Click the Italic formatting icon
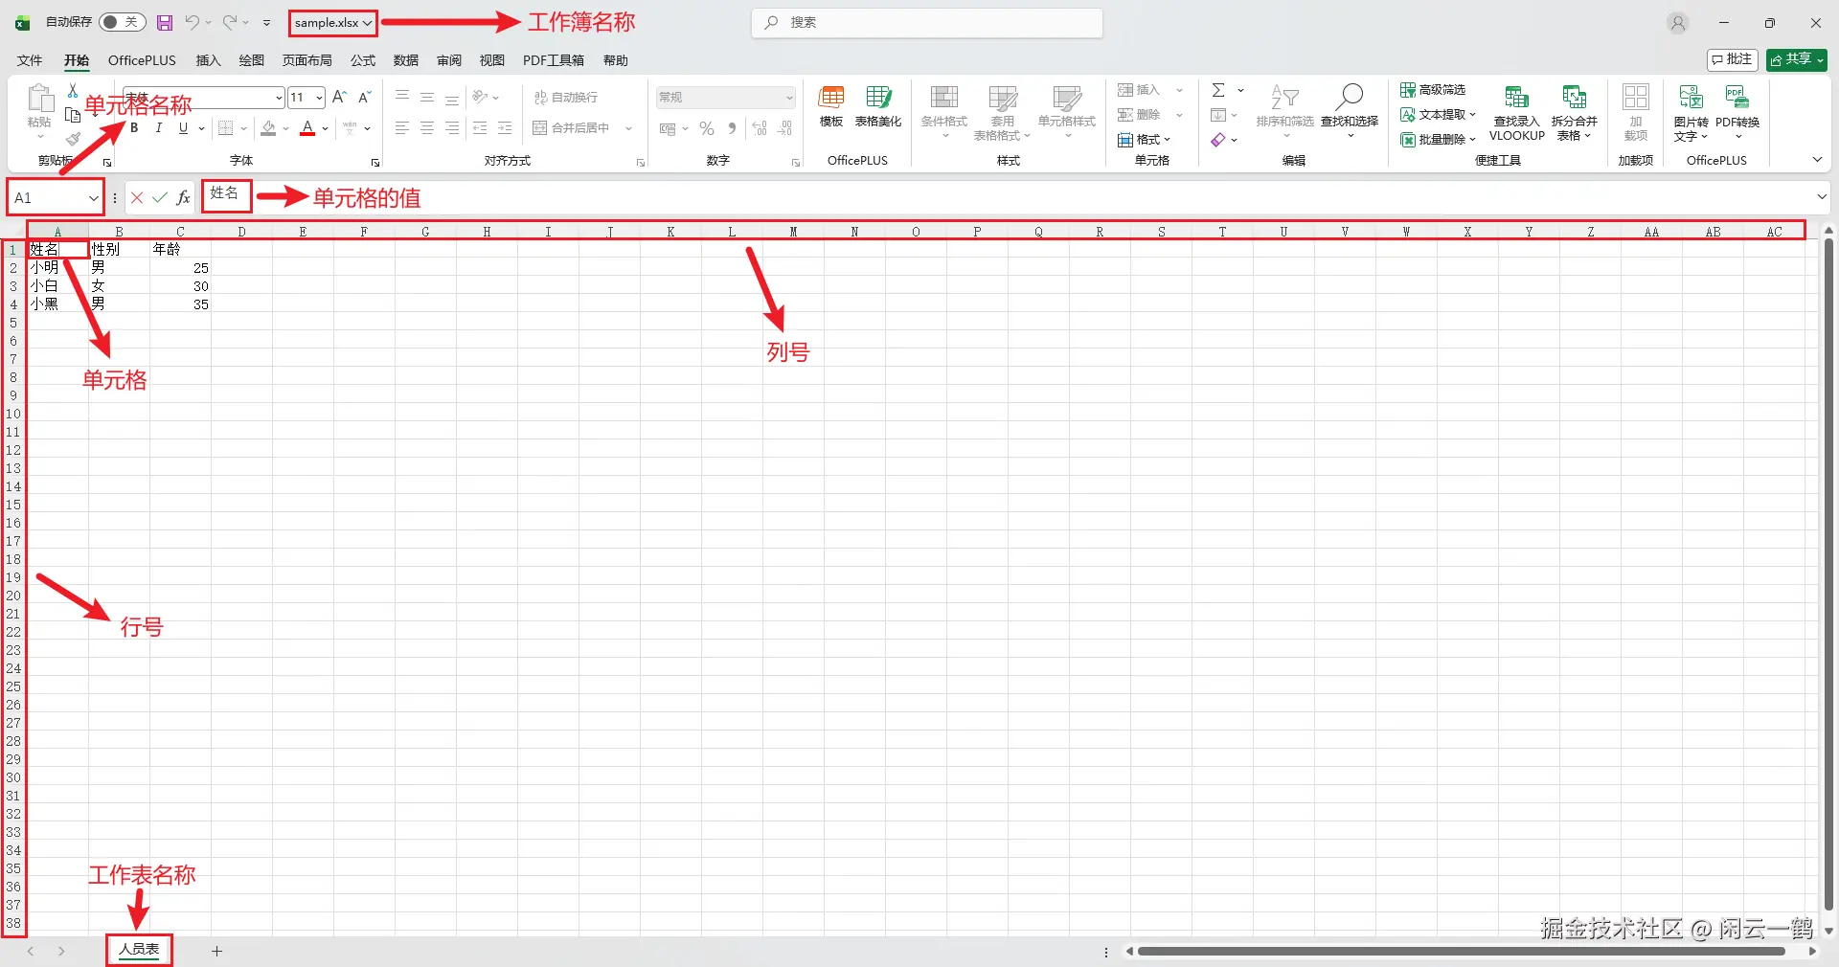The image size is (1839, 967). (x=159, y=128)
